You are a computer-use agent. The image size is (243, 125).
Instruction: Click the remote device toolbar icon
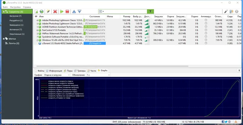point(231,12)
